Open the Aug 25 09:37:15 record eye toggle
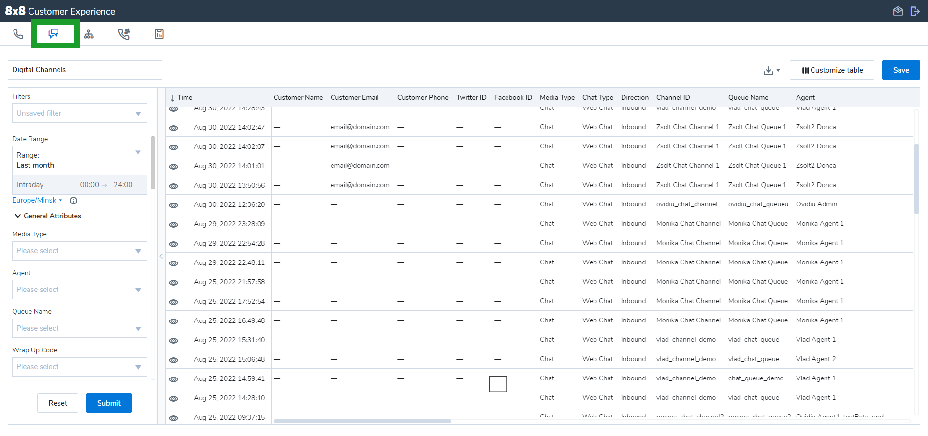The width and height of the screenshot is (928, 436). coord(174,418)
